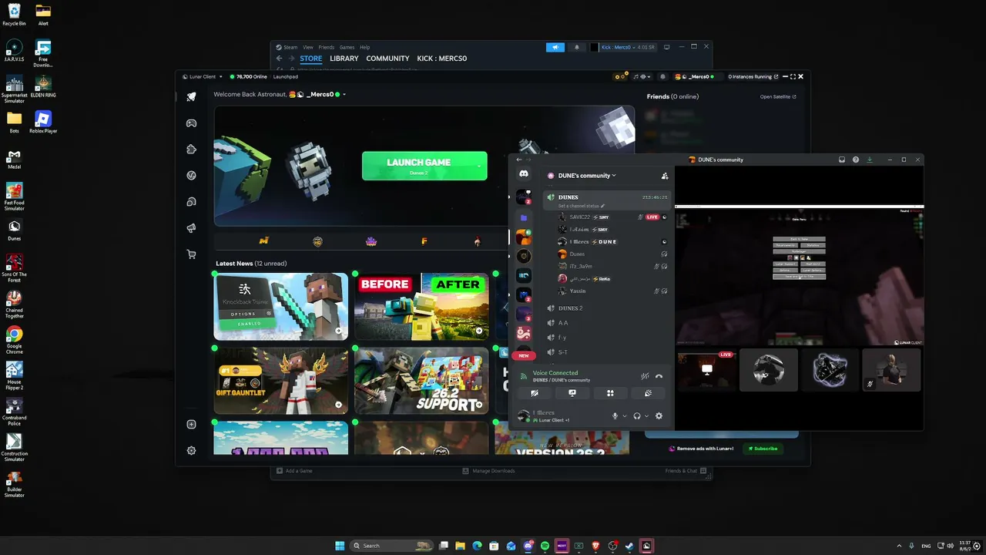Screen dimensions: 986x555
Task: Show hidden system tray icons chevron
Action: tap(900, 546)
